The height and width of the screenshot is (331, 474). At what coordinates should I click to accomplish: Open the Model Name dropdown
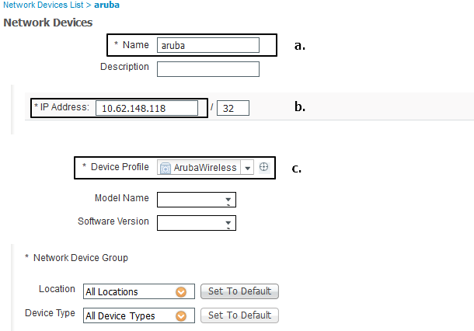point(197,200)
